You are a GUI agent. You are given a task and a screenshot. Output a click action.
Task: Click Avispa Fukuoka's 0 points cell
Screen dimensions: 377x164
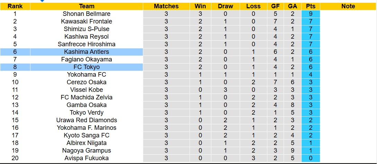310,158
